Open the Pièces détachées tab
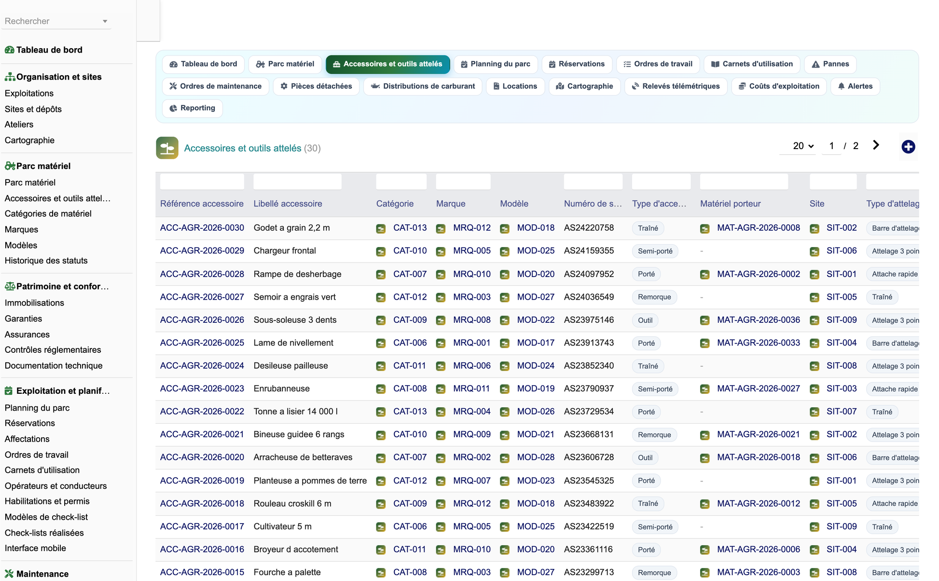 pos(316,86)
